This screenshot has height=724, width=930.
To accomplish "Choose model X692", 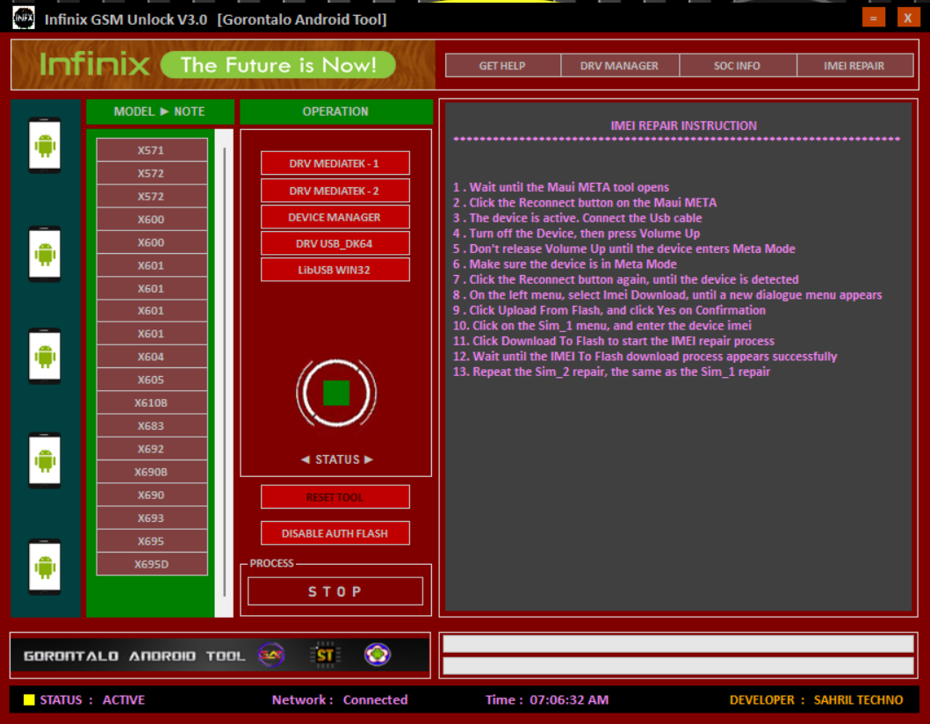I will 152,449.
